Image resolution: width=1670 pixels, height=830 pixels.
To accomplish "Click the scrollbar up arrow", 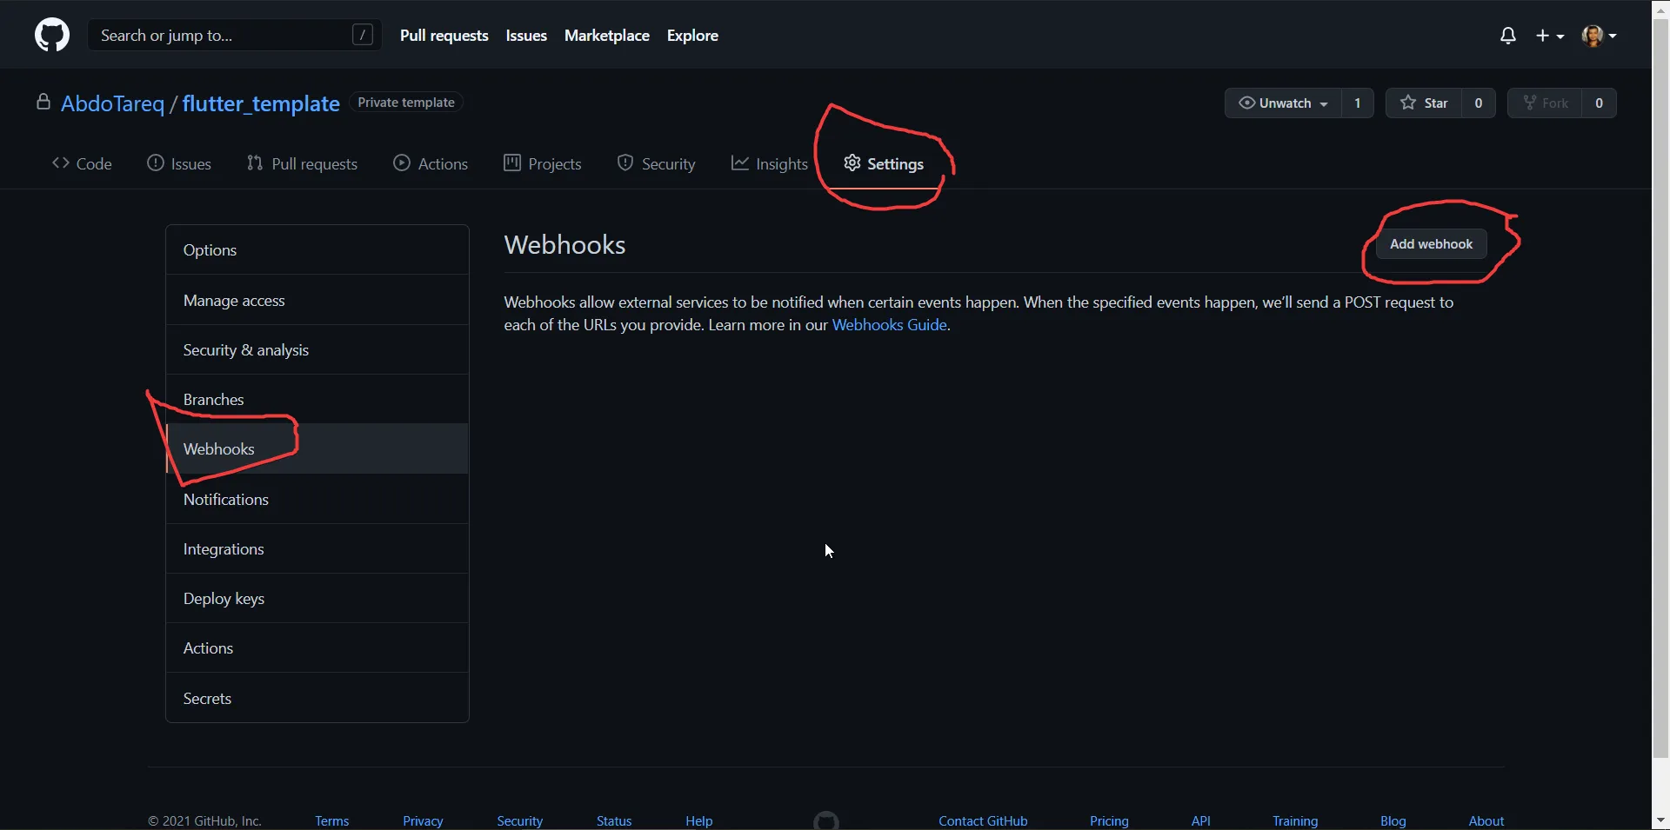I will coord(1660,9).
